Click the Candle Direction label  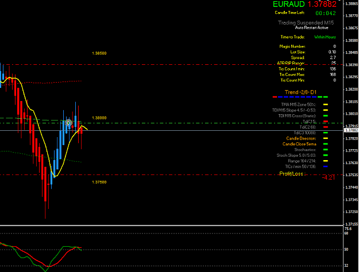301,138
